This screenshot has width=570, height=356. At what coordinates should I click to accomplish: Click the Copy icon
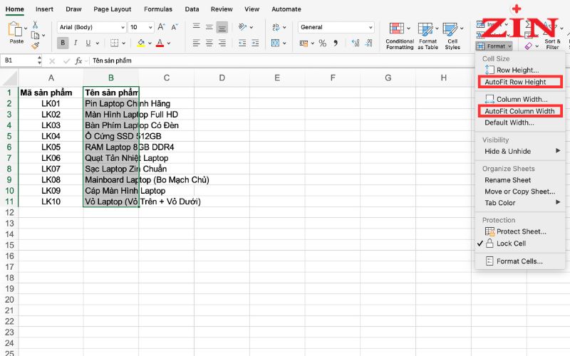(x=35, y=35)
